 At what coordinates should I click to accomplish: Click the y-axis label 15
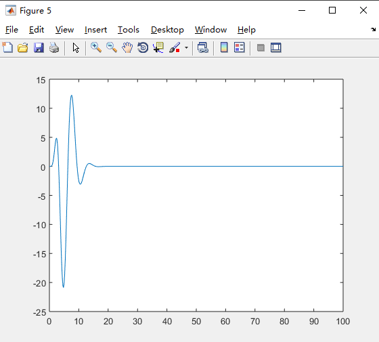pyautogui.click(x=41, y=81)
